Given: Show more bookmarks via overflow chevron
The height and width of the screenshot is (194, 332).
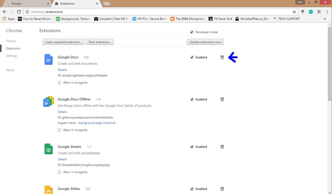Looking at the screenshot, I should (325, 19).
